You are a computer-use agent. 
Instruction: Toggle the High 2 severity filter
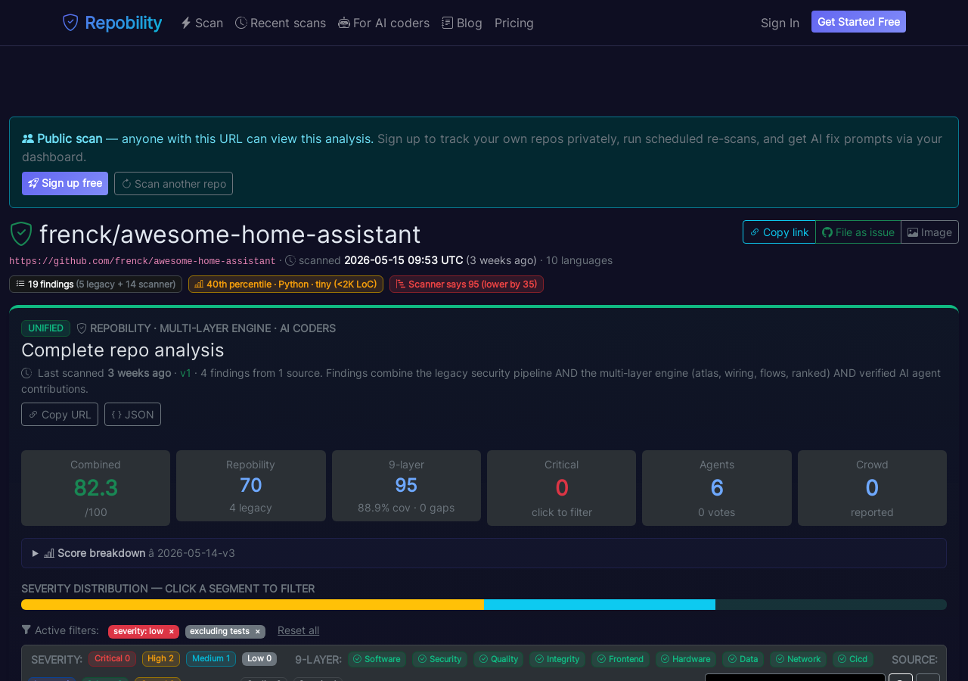click(161, 659)
